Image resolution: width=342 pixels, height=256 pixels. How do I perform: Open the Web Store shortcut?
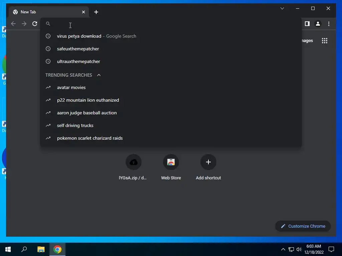click(171, 167)
